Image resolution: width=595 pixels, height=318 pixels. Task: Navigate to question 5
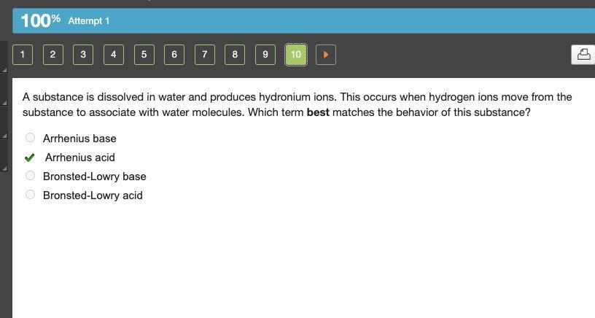(144, 55)
